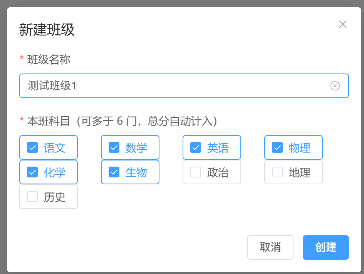This screenshot has width=364, height=274.
Task: Uncheck the 语文 subject checkbox
Action: (x=32, y=147)
